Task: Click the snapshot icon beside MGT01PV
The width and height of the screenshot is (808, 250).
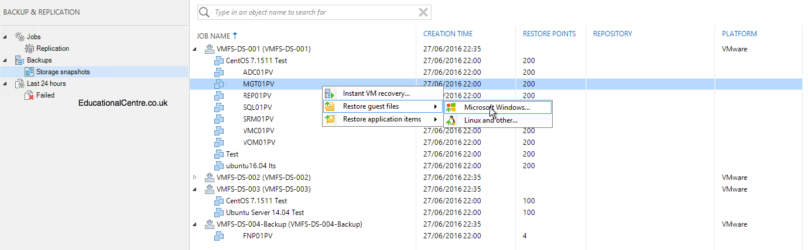Action: click(x=219, y=84)
